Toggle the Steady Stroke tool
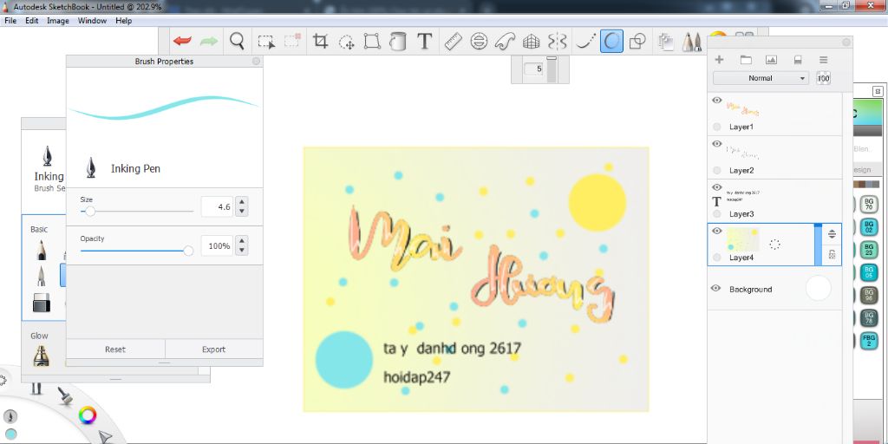The image size is (888, 444). [x=586, y=42]
